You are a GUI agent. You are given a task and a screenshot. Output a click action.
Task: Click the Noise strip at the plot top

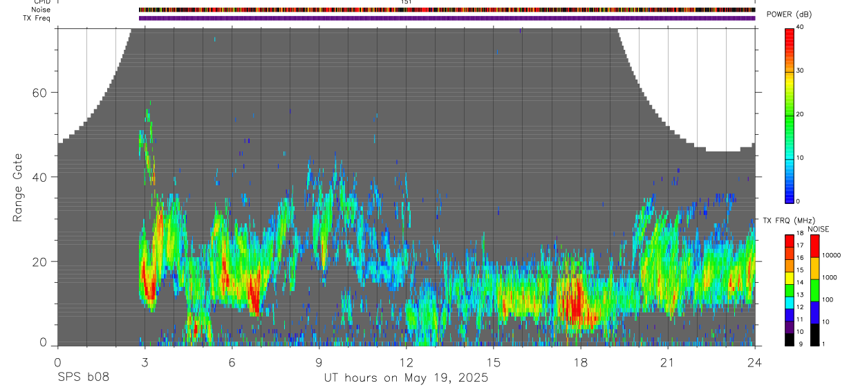coord(447,10)
